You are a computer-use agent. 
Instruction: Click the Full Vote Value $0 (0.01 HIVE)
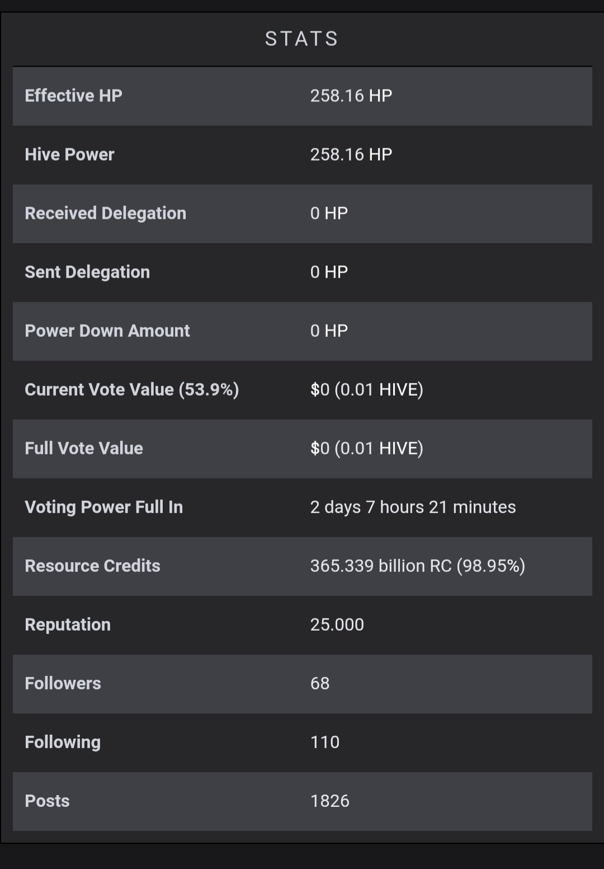click(x=367, y=448)
